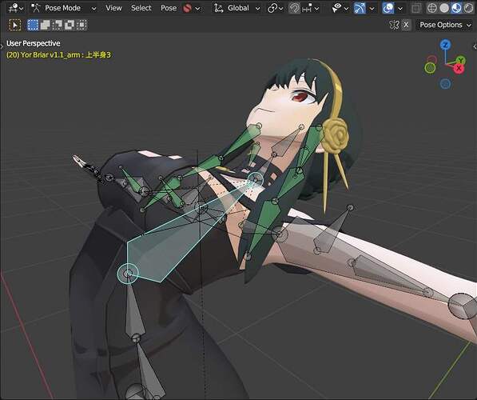Expand the Pose Options dropdown
477x400 pixels.
(445, 25)
